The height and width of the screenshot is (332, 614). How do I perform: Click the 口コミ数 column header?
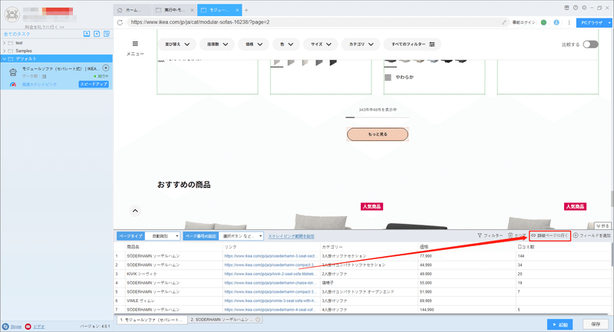tap(563, 247)
